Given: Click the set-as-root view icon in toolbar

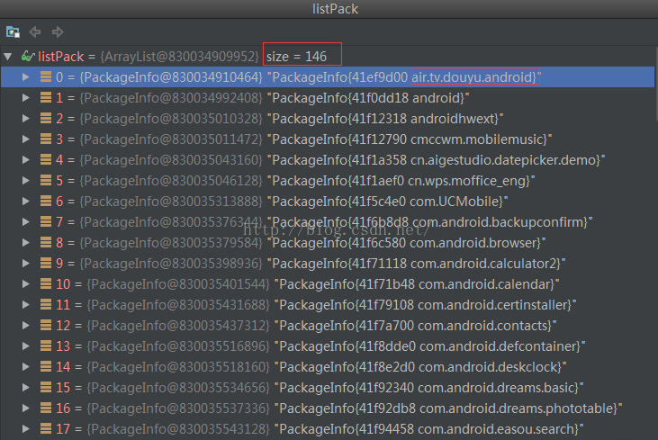Looking at the screenshot, I should (x=13, y=31).
